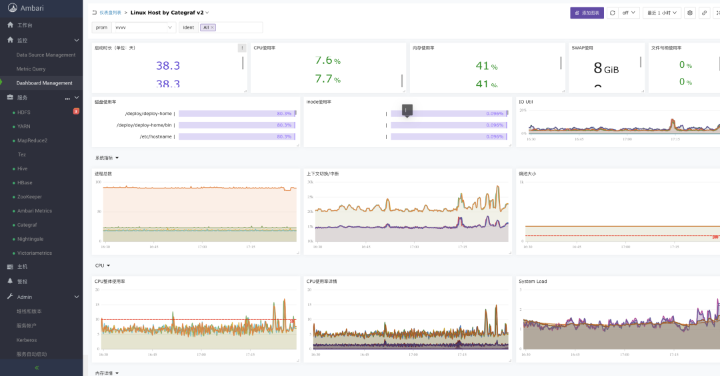Open the 最近 1 小时 time range dropdown

click(x=662, y=13)
